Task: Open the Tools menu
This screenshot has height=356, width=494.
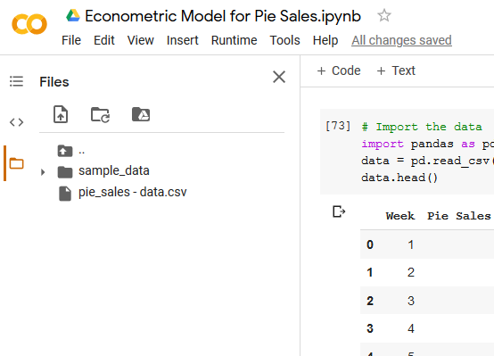Action: tap(284, 40)
